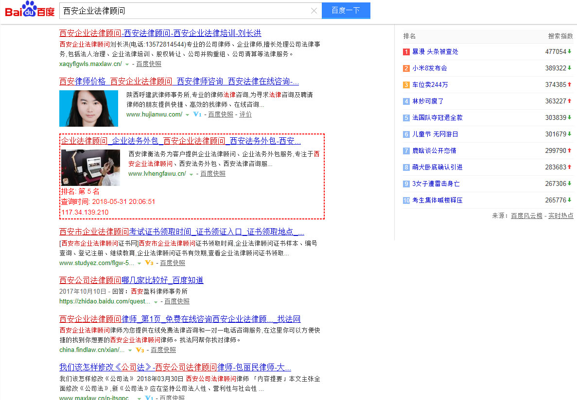This screenshot has height=400, width=577.
Task: Open the 西安公司法律顾问哪几家比较好 百度知道 result
Action: [131, 280]
